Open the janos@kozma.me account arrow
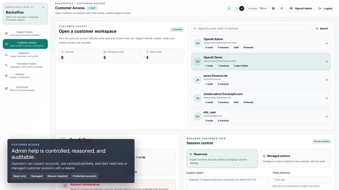The height and width of the screenshot is (190, 339). 326,80
